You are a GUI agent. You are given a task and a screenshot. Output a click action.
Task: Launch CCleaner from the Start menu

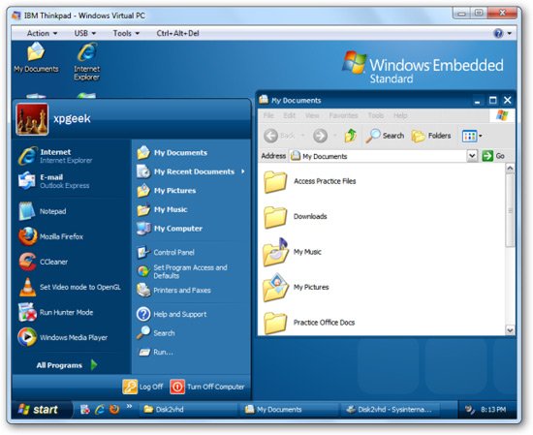(x=44, y=262)
